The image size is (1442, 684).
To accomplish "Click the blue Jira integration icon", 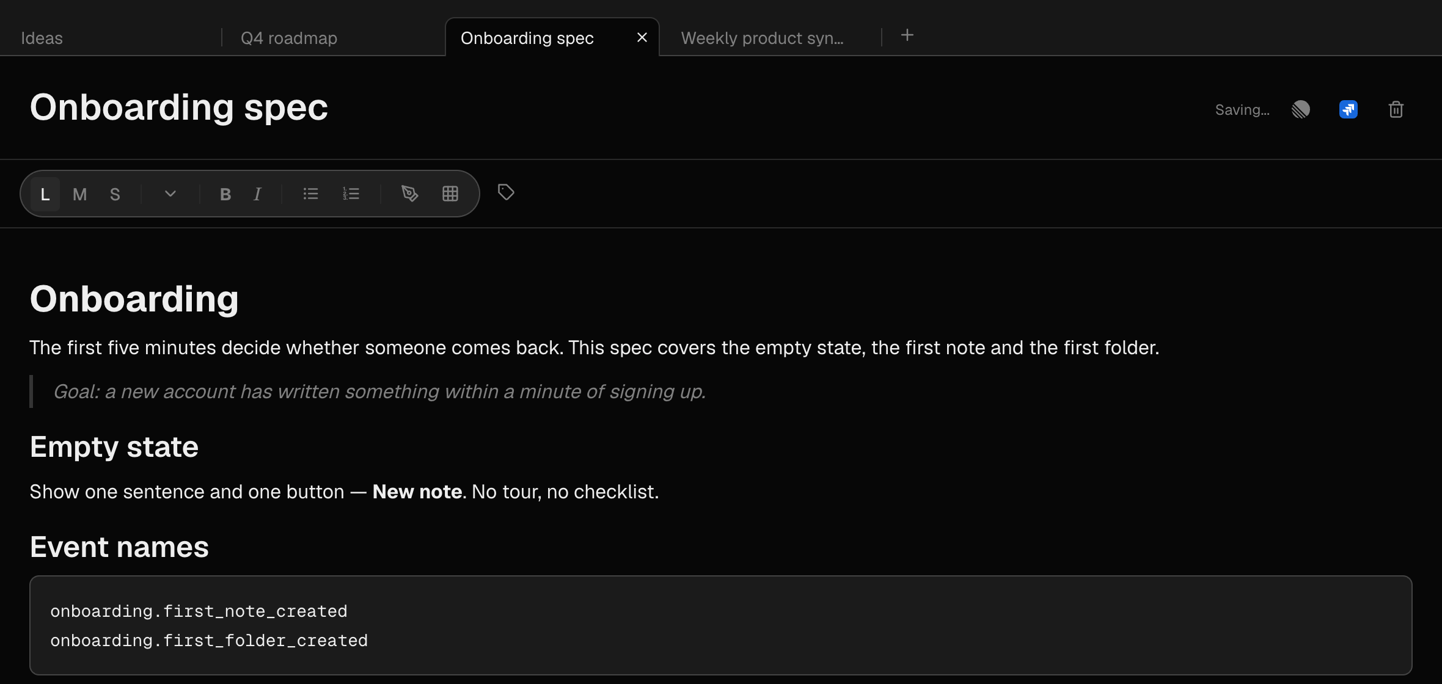I will click(1349, 109).
